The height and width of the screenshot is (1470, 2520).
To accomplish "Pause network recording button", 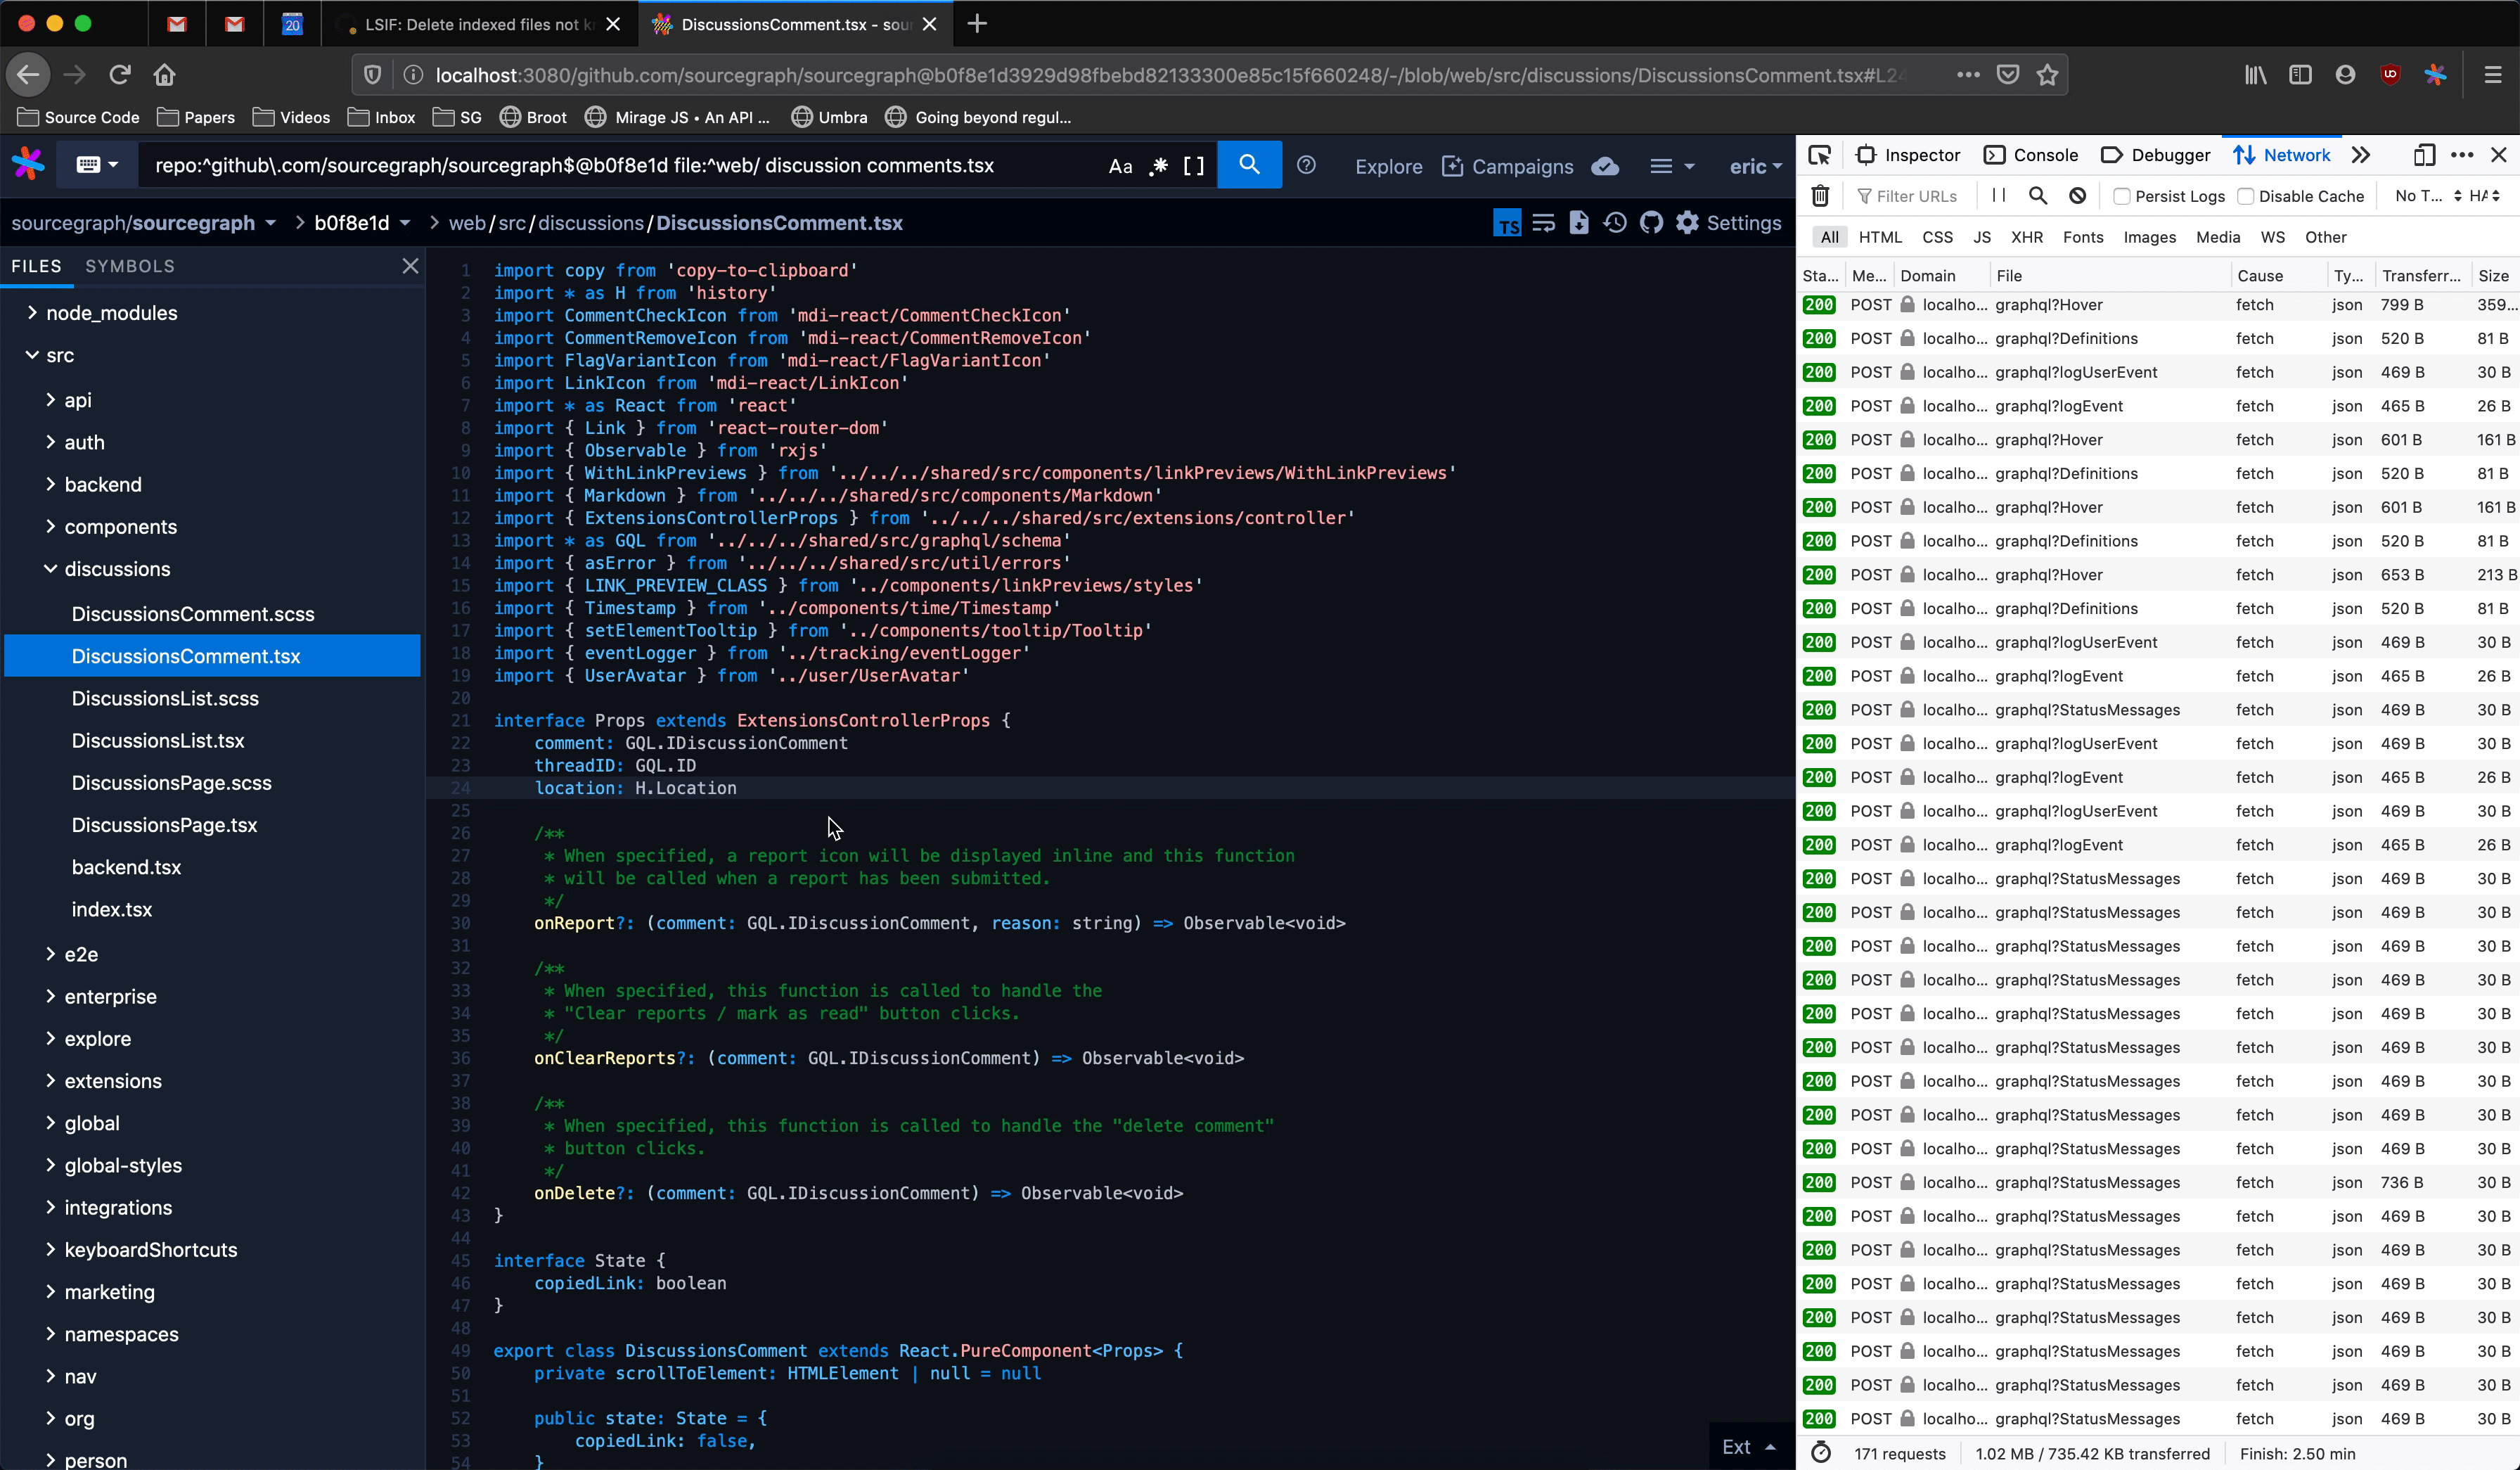I will [x=1998, y=196].
